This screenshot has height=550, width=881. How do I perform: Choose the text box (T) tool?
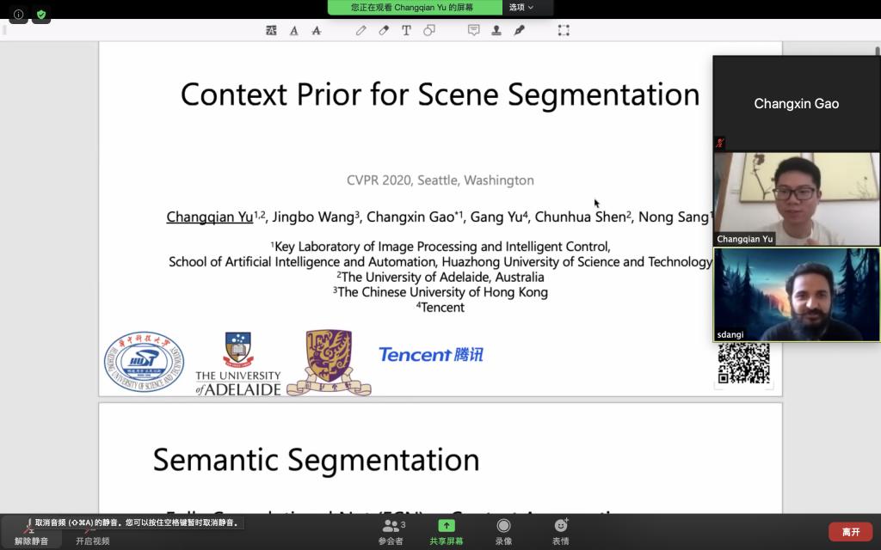(x=406, y=30)
